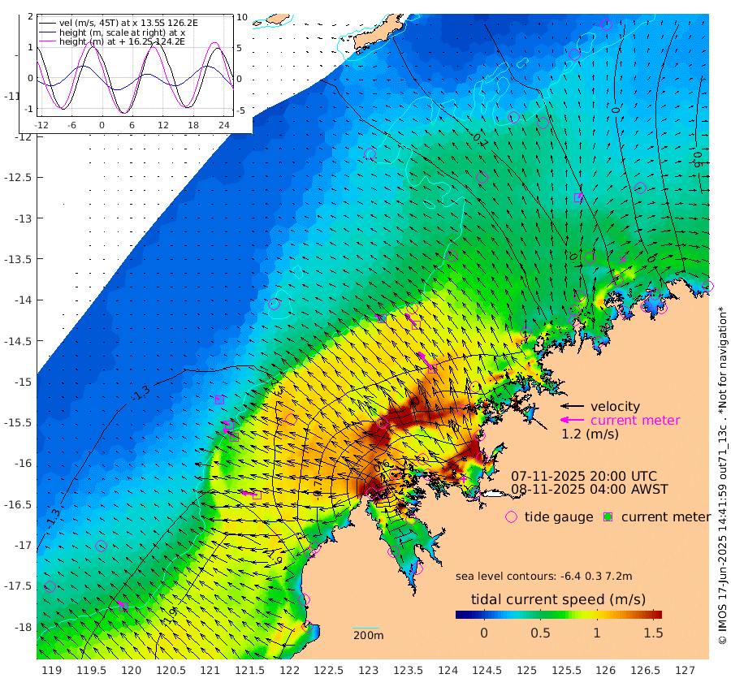Viewport: 731px width, 687px height.
Task: Click longitude axis label '126.5'
Action: [645, 670]
